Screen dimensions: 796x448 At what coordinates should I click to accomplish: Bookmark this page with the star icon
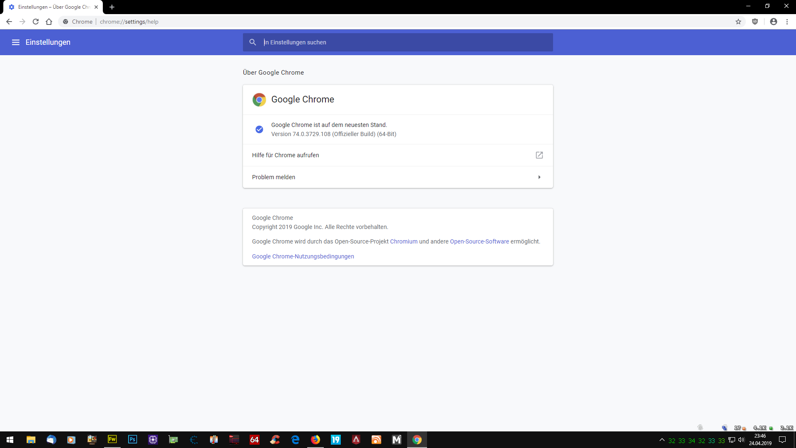point(738,22)
